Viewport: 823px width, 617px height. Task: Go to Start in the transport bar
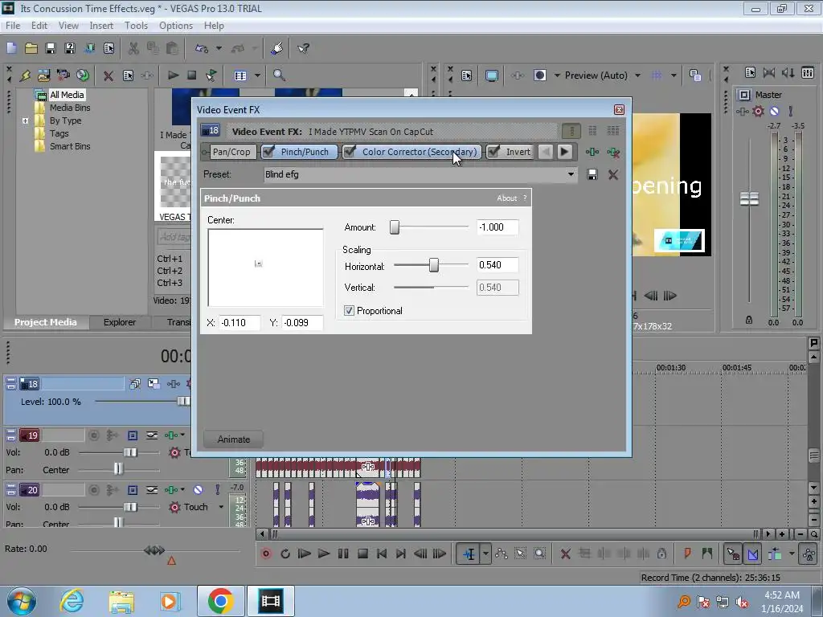coord(382,554)
